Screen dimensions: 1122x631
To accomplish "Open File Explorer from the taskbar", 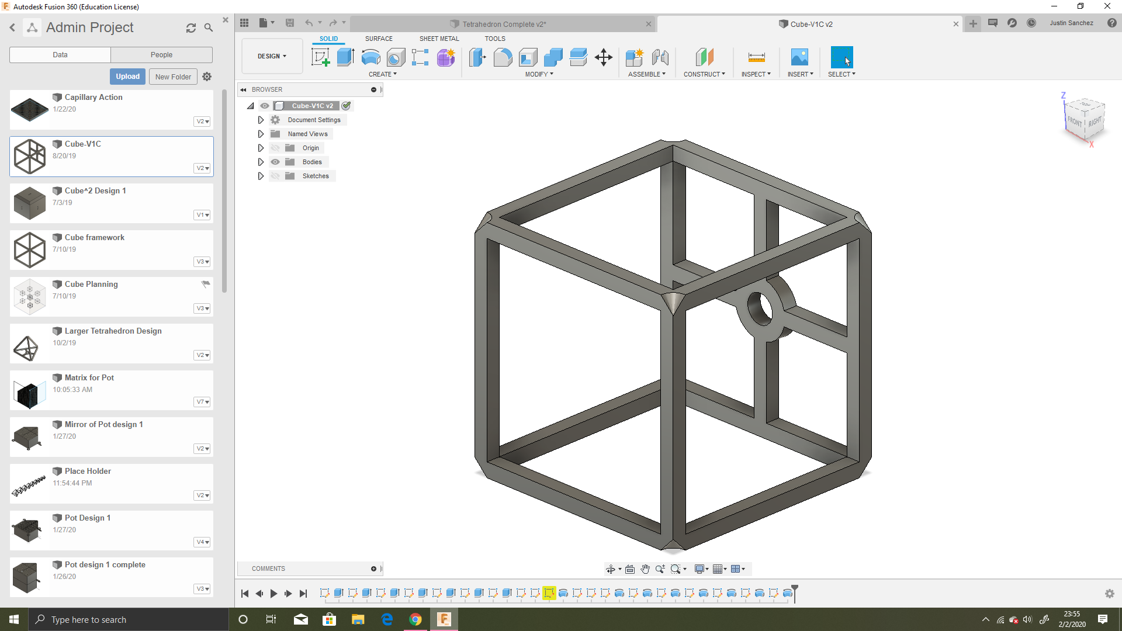I will tap(358, 619).
